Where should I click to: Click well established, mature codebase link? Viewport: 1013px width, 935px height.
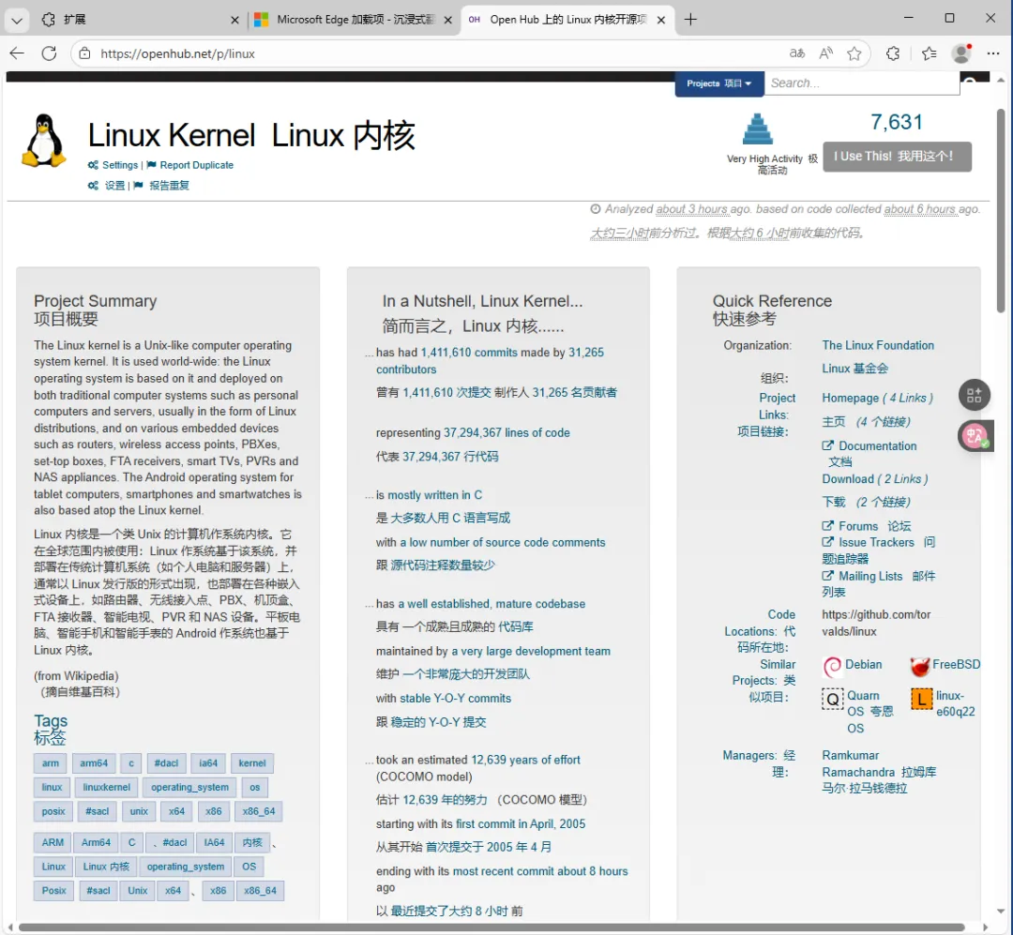[491, 604]
